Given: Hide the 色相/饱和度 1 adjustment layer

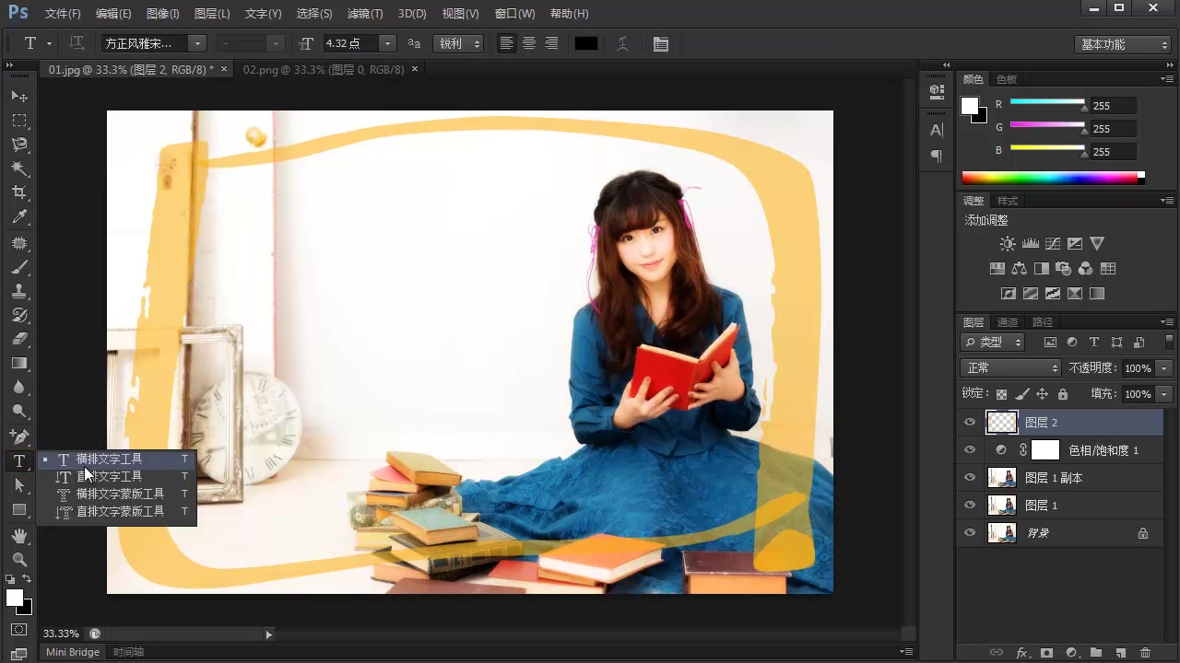Looking at the screenshot, I should coord(969,450).
